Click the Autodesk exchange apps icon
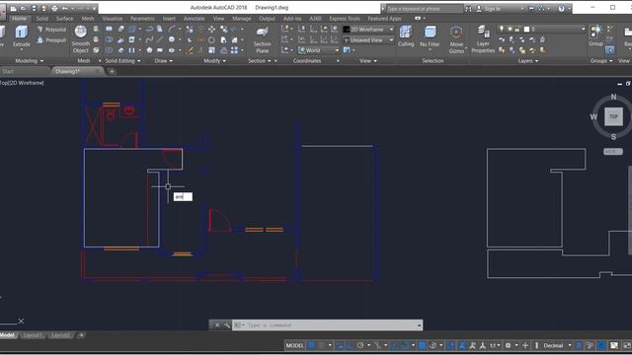This screenshot has height=355, width=632. 531,9
